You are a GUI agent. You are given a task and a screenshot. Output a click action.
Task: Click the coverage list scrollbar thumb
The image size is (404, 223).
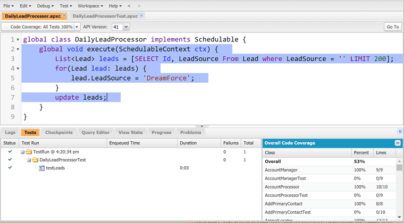[x=399, y=167]
